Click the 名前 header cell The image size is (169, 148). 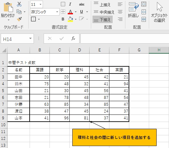[19, 70]
